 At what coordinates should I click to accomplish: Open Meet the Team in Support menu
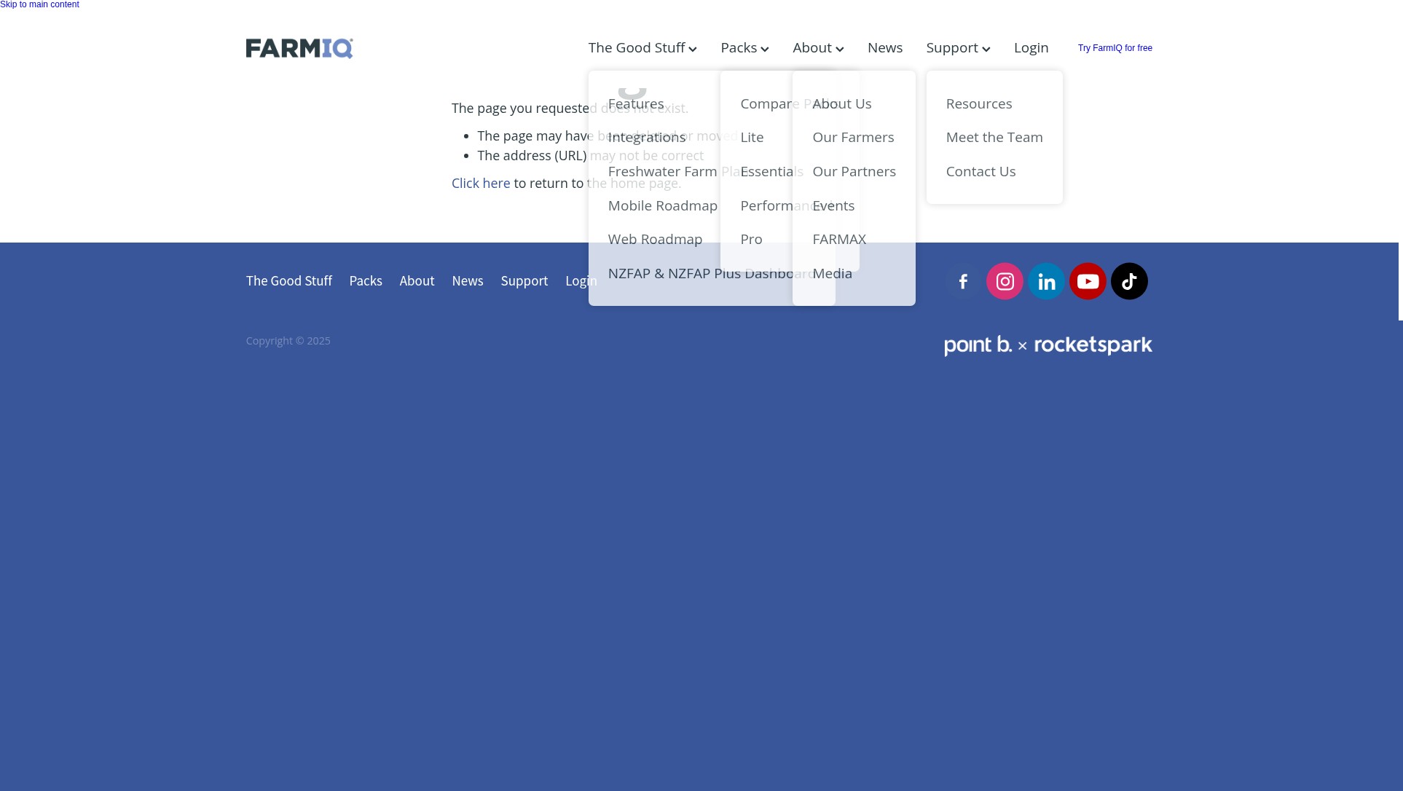[x=994, y=137]
